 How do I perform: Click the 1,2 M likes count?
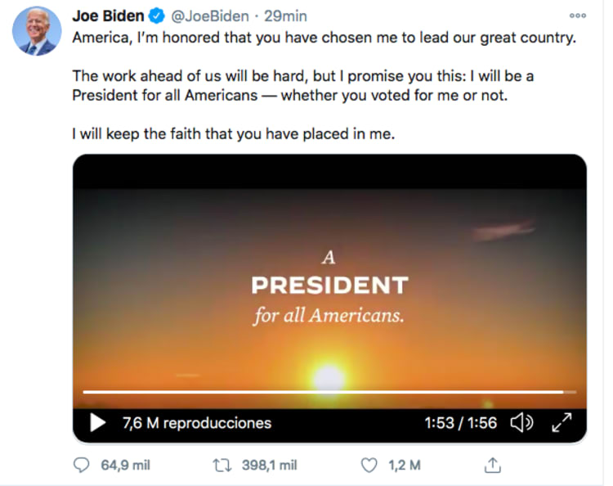(405, 466)
